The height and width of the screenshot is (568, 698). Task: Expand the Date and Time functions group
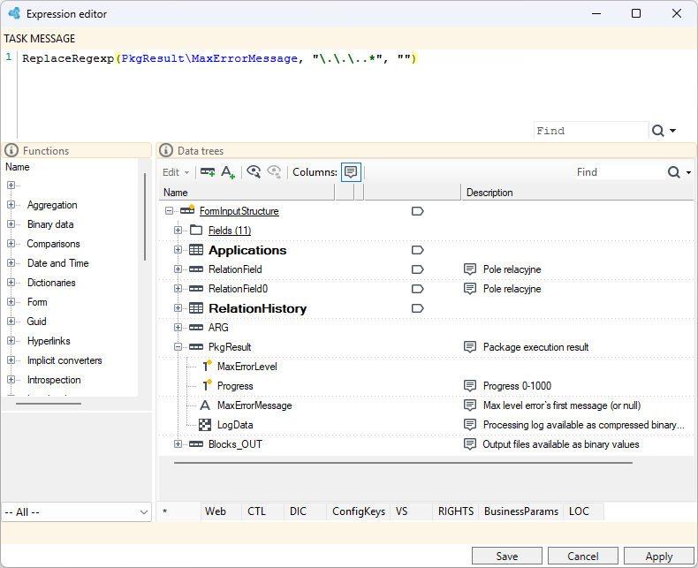point(11,263)
